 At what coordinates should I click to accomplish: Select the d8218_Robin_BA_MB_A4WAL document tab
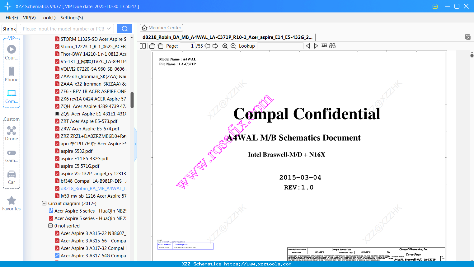228,37
